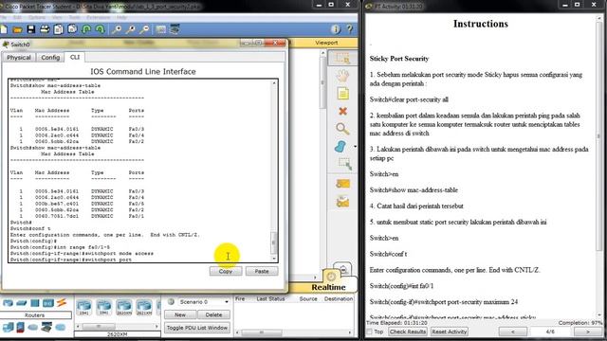
Task: Click the Paste toolbar icon
Action: coord(72,29)
